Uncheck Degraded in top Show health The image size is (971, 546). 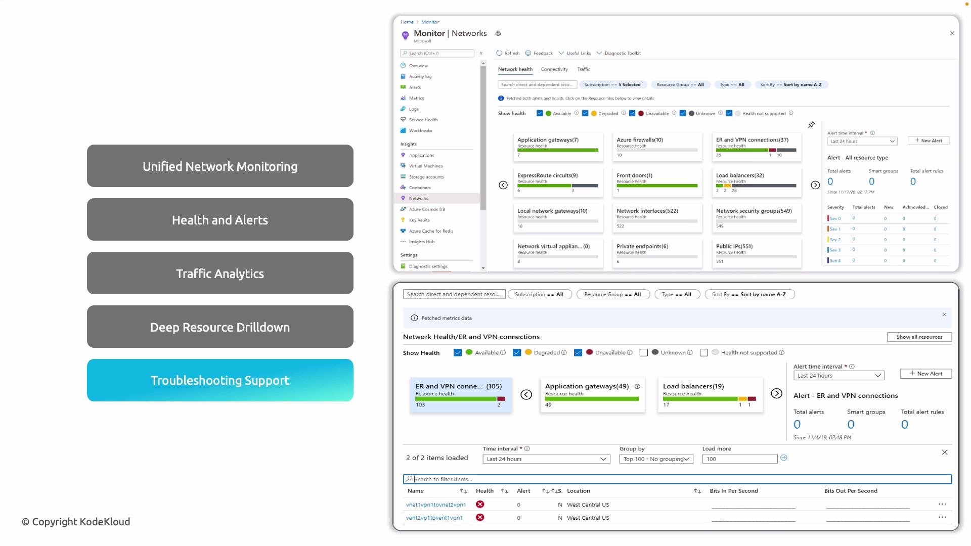[x=585, y=113]
